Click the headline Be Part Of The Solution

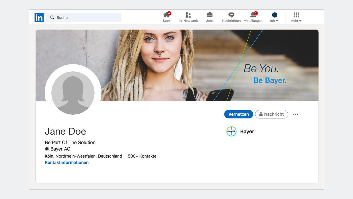[x=70, y=143]
